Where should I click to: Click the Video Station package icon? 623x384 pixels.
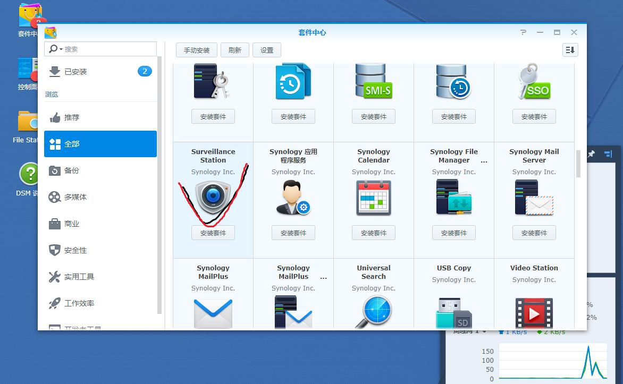click(534, 313)
